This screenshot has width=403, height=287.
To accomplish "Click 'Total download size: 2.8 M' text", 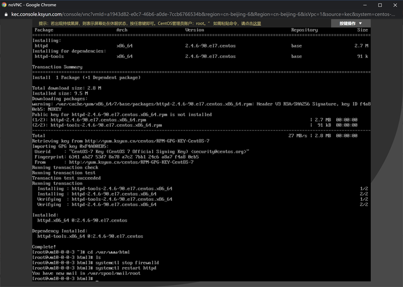I will (67, 88).
